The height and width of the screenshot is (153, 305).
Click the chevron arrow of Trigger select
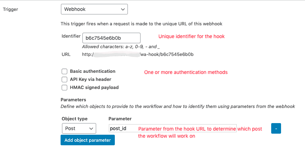tap(123, 9)
